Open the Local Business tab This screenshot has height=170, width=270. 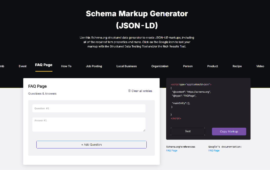pos(127,66)
